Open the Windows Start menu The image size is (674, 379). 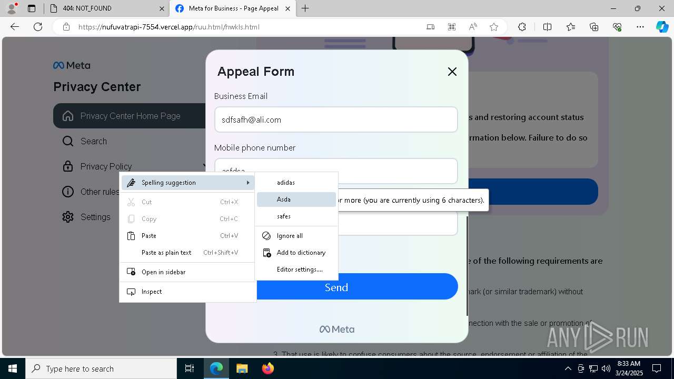click(x=13, y=368)
